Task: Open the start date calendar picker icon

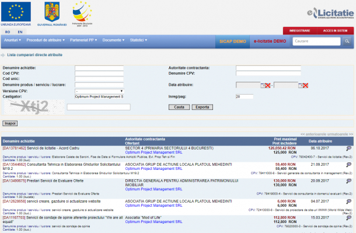Action: 263,85
